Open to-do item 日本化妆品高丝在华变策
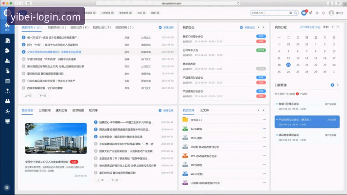This screenshot has width=347, height=195. coord(51,81)
